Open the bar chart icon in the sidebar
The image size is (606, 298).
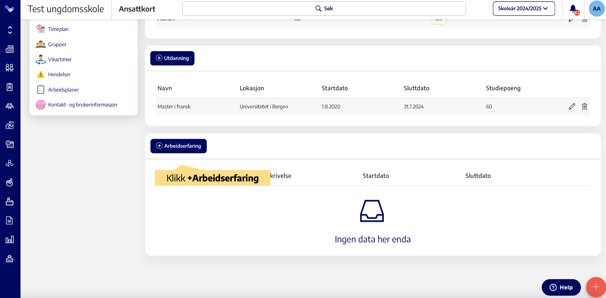click(10, 240)
